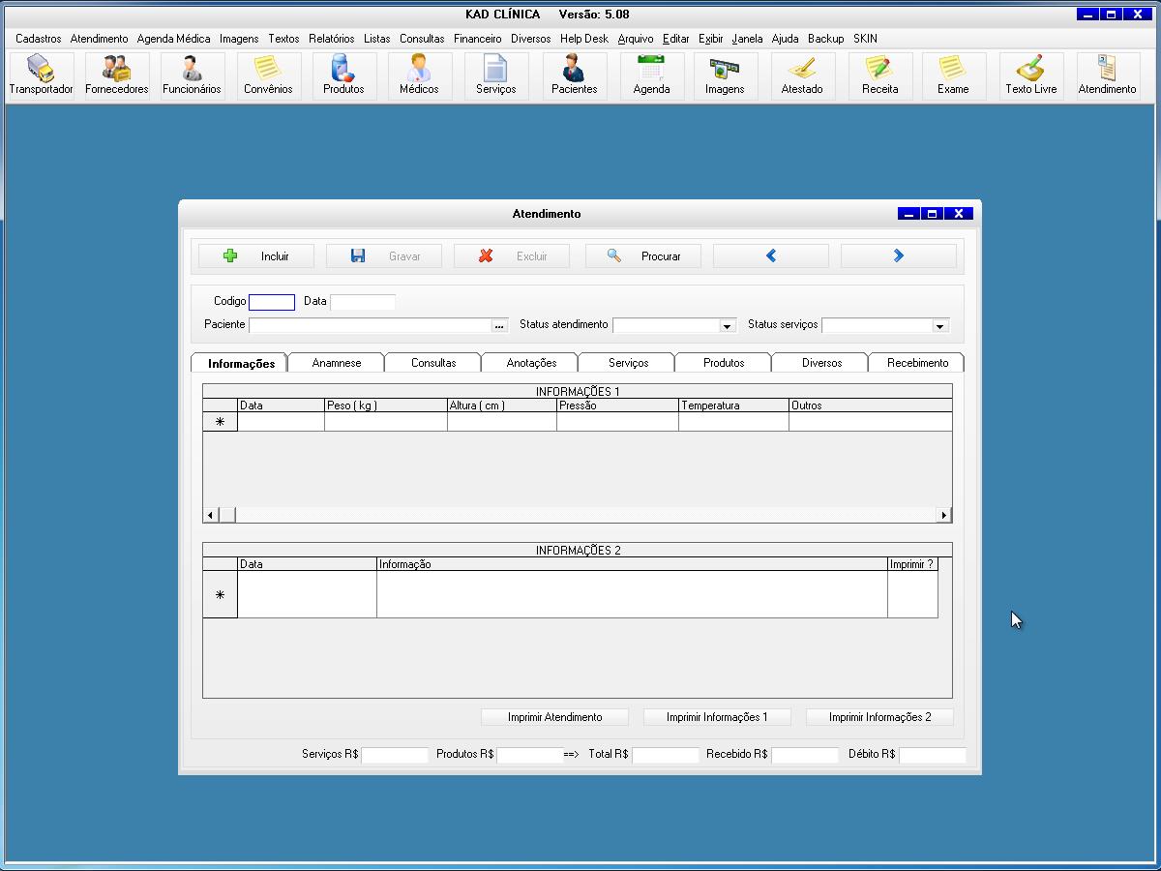Expand the Status atendimento dropdown
The height and width of the screenshot is (871, 1161).
tap(728, 326)
